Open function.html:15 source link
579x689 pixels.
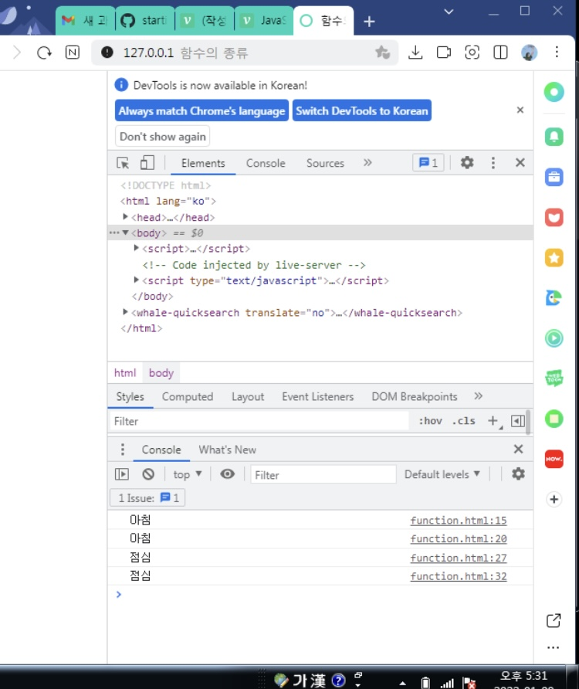click(x=459, y=521)
